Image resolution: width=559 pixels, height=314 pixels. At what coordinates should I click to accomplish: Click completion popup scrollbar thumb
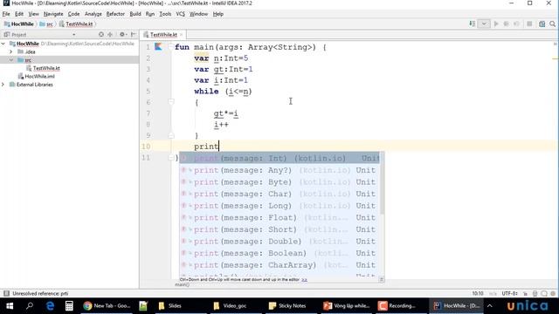383,183
